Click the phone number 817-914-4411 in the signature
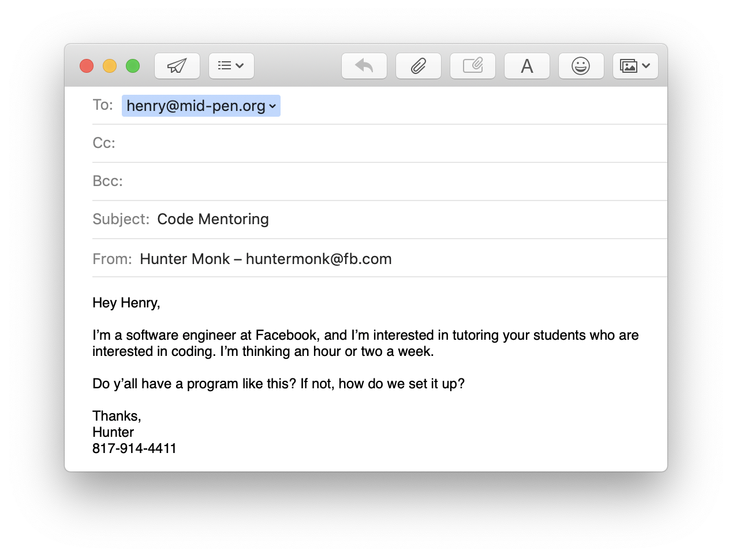Screen dimensions: 732x557 pyautogui.click(x=135, y=448)
